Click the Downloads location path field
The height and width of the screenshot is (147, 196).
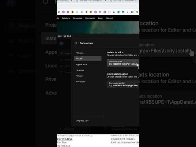click(123, 85)
